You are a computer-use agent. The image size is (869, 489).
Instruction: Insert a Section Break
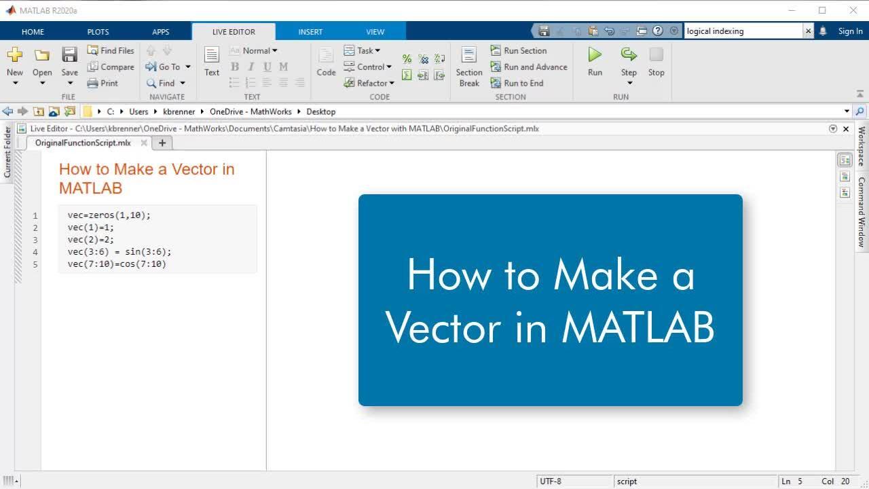[468, 65]
